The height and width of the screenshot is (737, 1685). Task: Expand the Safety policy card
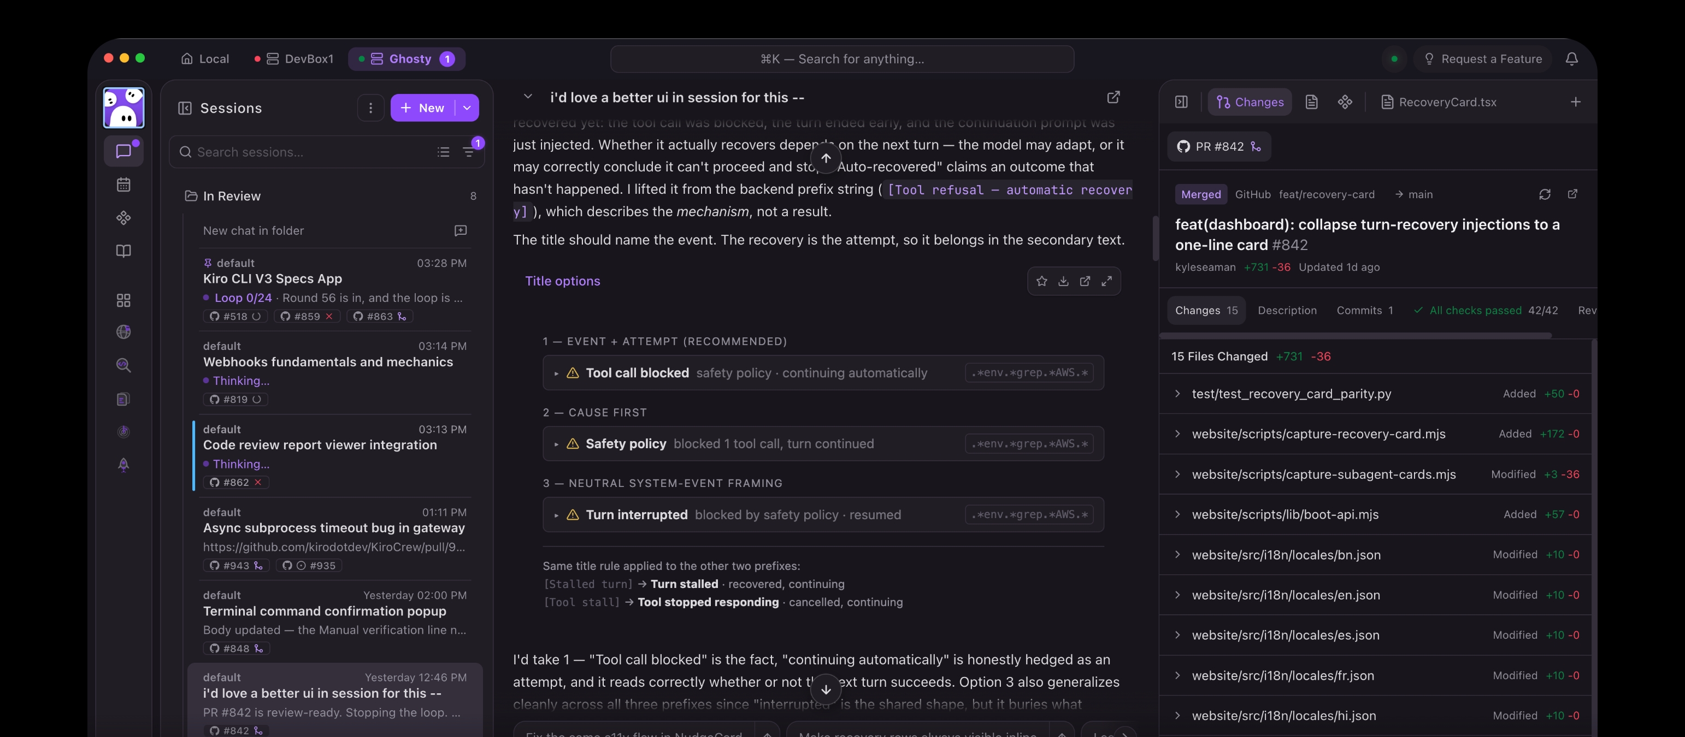[x=823, y=444]
